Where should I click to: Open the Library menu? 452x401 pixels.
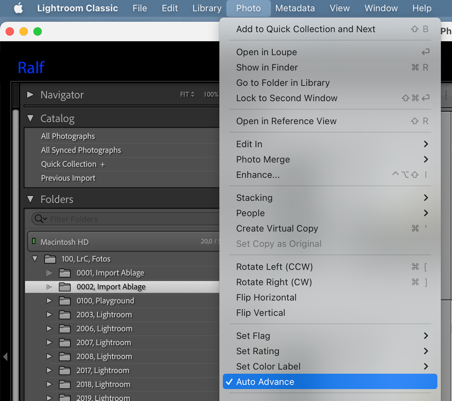coord(207,8)
